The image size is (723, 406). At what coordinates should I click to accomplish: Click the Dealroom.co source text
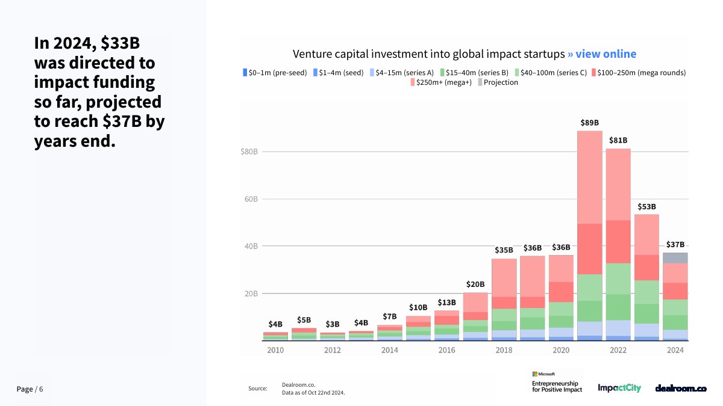(x=298, y=385)
